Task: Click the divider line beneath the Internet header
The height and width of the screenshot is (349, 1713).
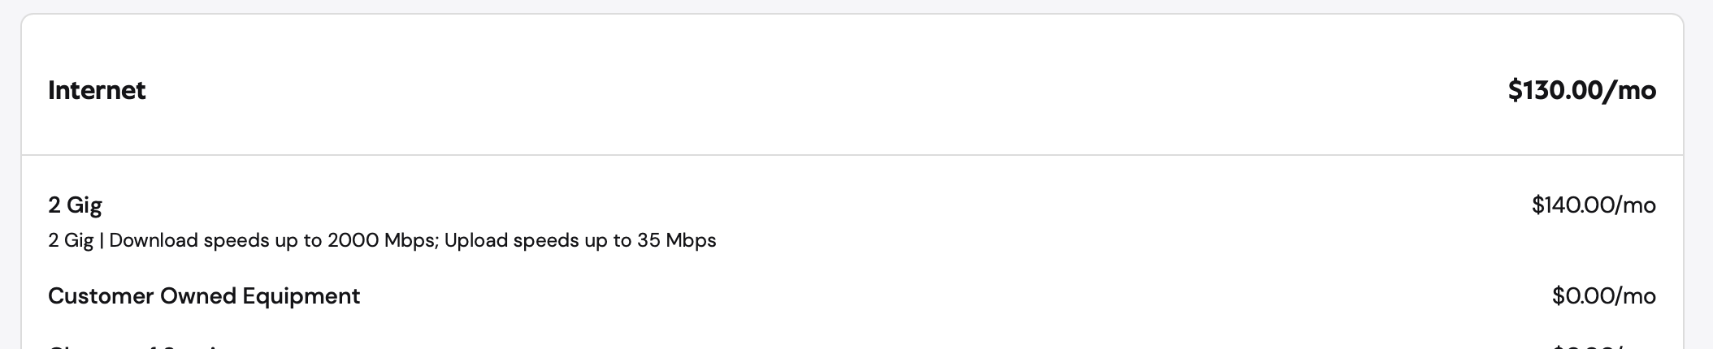Action: tap(852, 154)
